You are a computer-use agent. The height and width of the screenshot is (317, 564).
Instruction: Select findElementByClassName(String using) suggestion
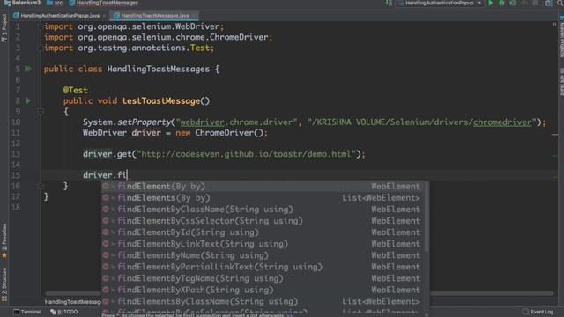263,210
